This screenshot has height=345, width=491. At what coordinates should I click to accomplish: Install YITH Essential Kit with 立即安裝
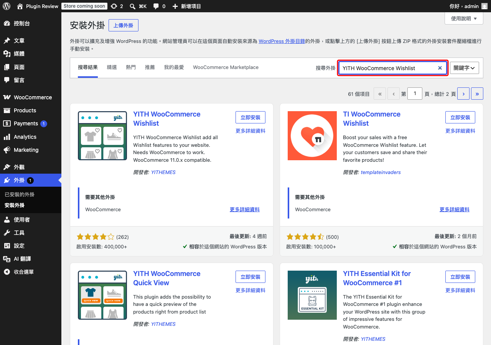(460, 277)
